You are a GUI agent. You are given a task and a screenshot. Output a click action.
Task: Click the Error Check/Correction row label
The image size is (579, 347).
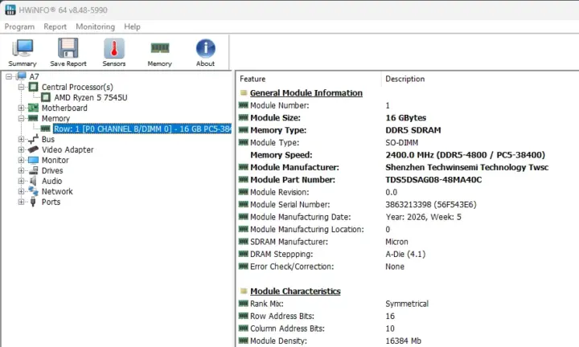(x=292, y=267)
